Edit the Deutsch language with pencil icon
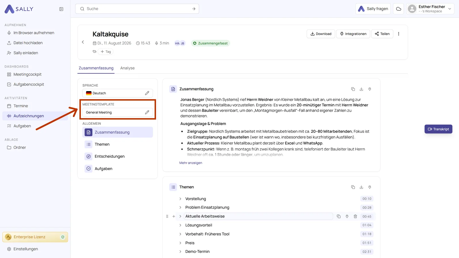 coord(147,93)
